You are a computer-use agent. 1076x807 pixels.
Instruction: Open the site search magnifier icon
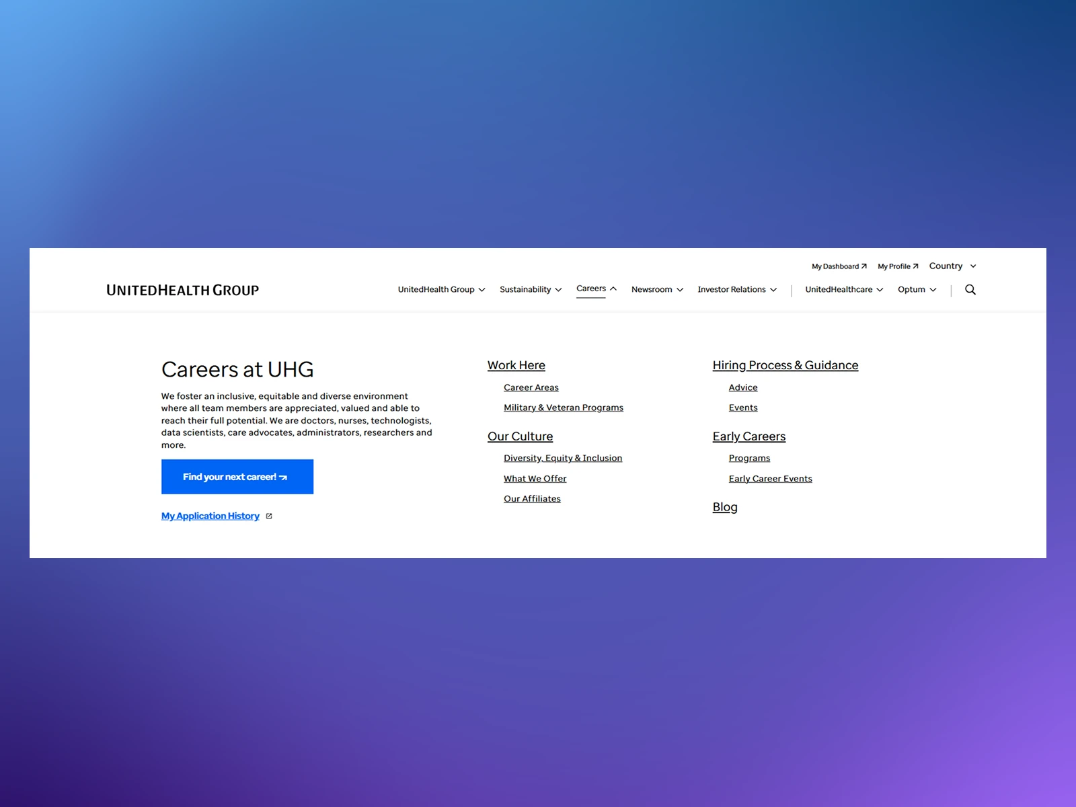coord(970,289)
